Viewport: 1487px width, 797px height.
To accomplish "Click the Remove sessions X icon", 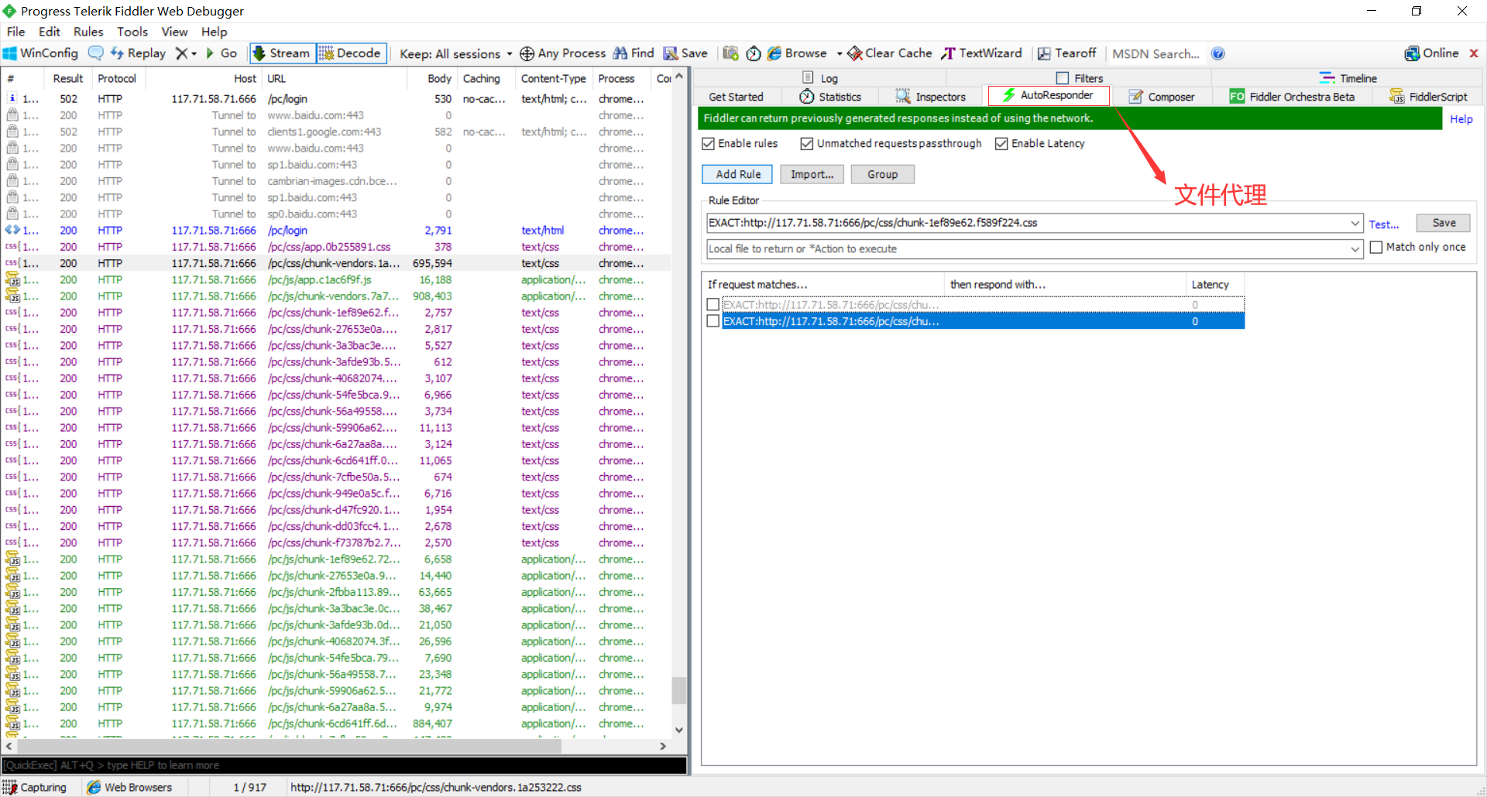I will [181, 53].
